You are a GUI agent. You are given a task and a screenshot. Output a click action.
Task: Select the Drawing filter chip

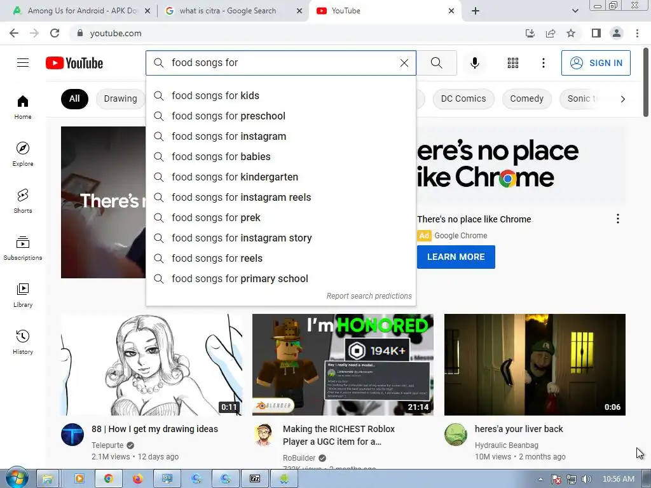pos(120,98)
